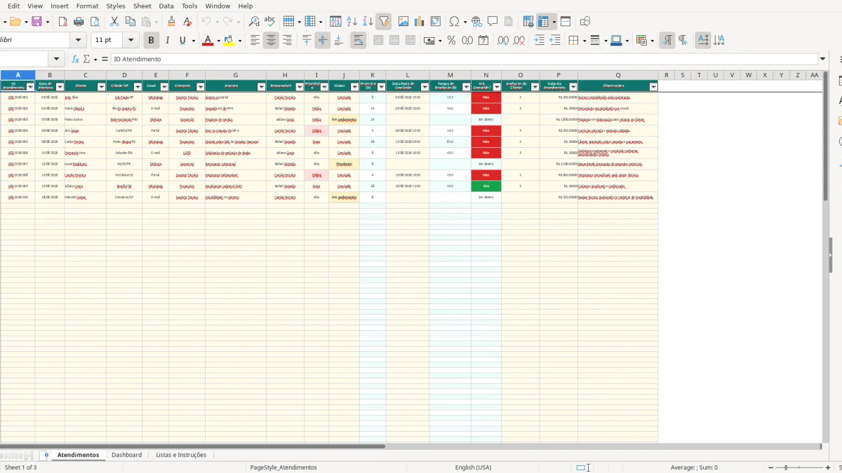Toggle Left-to-Right paragraph direction
This screenshot has width=842, height=473.
point(667,41)
